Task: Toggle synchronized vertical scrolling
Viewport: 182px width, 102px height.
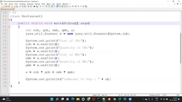Action: pyautogui.click(x=46, y=6)
